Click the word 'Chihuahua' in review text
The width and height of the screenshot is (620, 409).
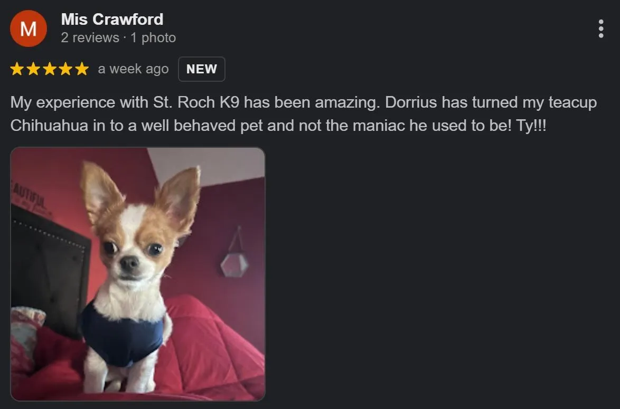click(x=50, y=126)
